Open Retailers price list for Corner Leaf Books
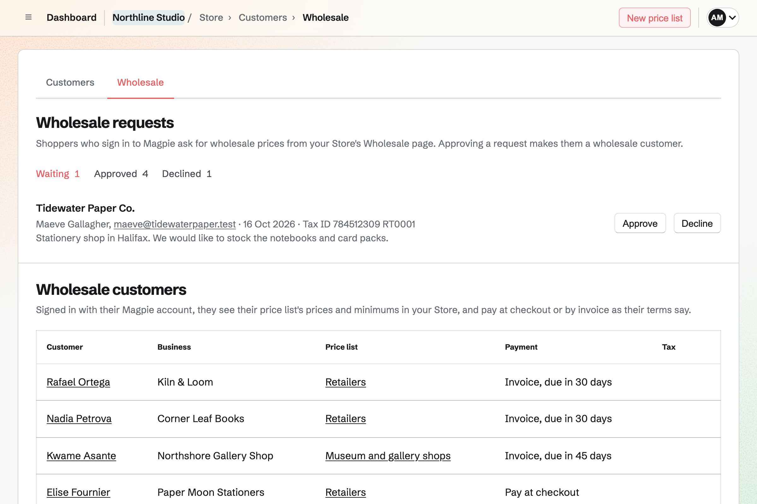This screenshot has width=757, height=504. (x=345, y=419)
